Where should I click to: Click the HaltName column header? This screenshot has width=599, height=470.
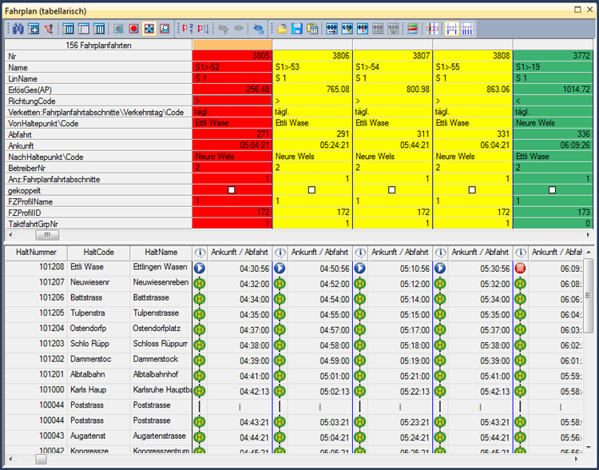tap(161, 252)
